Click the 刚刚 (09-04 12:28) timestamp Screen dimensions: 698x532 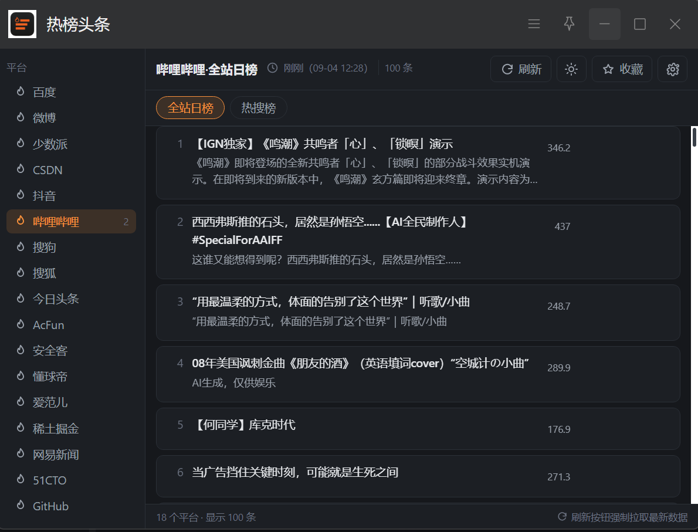[326, 68]
